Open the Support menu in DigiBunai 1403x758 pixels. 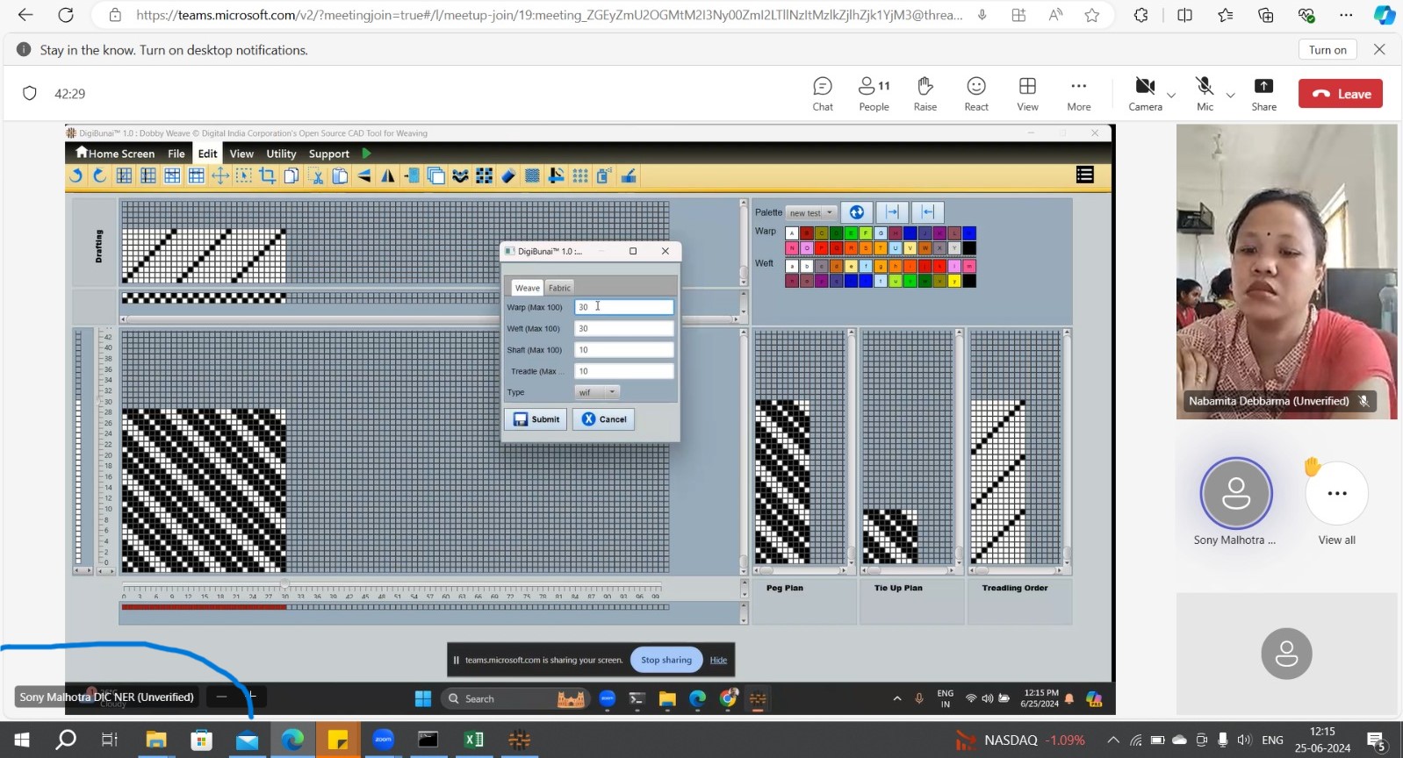(x=328, y=154)
